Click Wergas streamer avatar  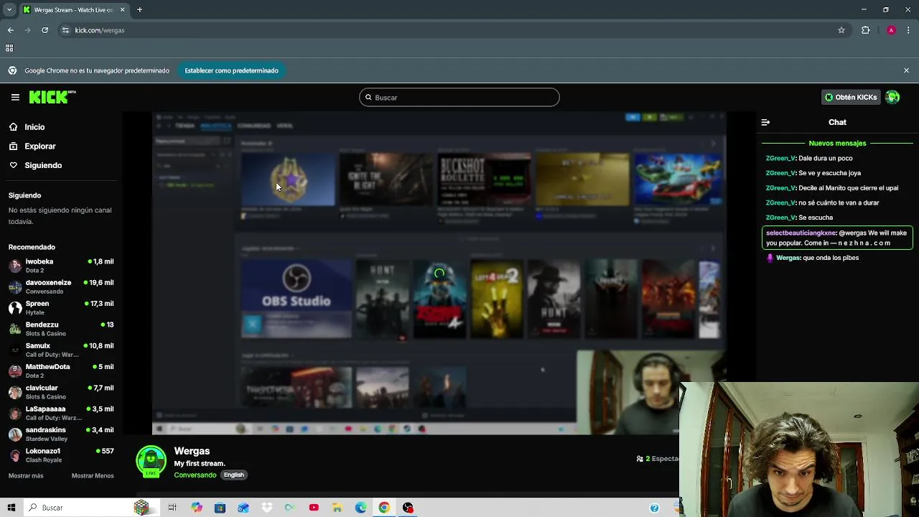tap(151, 462)
